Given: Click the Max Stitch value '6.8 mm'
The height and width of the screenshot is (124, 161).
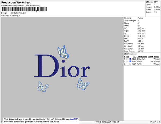Looking at the screenshot, I should (141, 44).
